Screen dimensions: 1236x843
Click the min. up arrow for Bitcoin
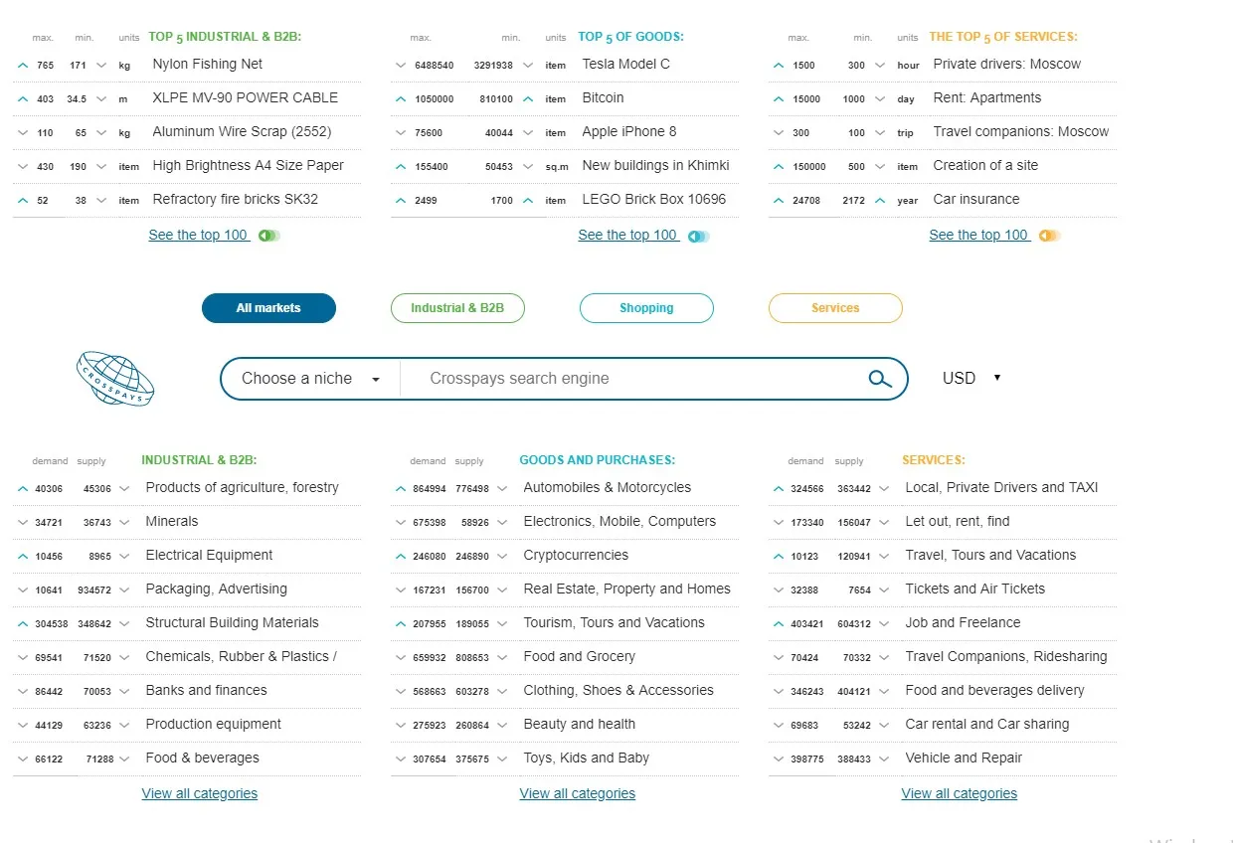click(x=528, y=99)
